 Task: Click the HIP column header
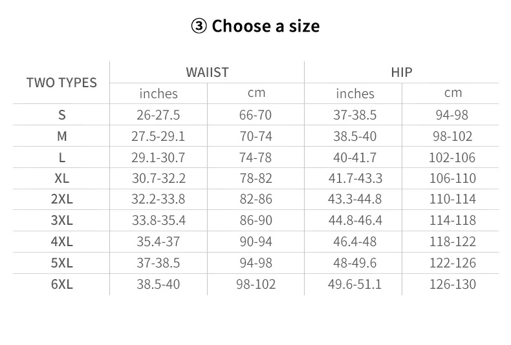402,72
